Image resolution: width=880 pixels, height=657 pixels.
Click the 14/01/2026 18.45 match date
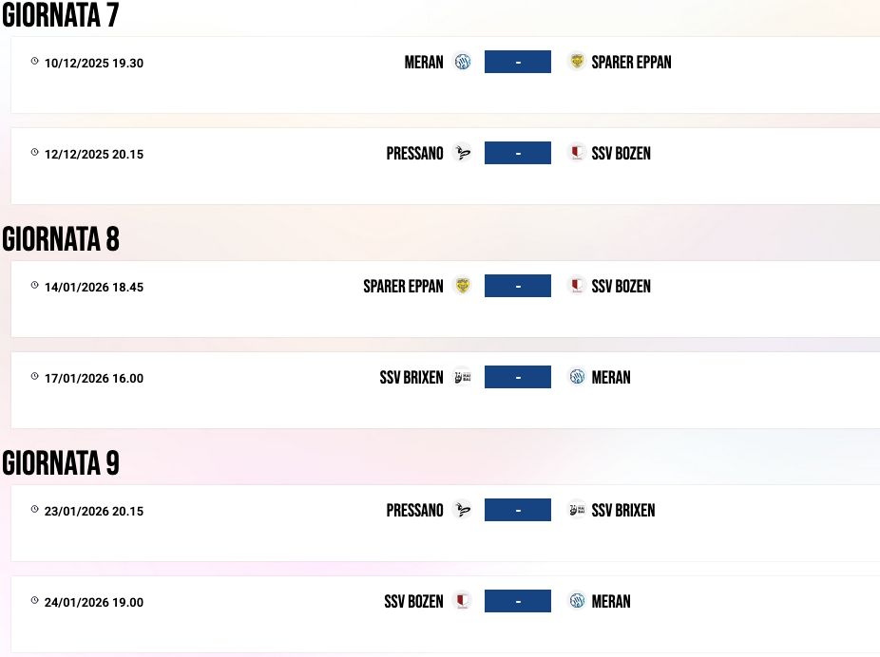coord(94,287)
